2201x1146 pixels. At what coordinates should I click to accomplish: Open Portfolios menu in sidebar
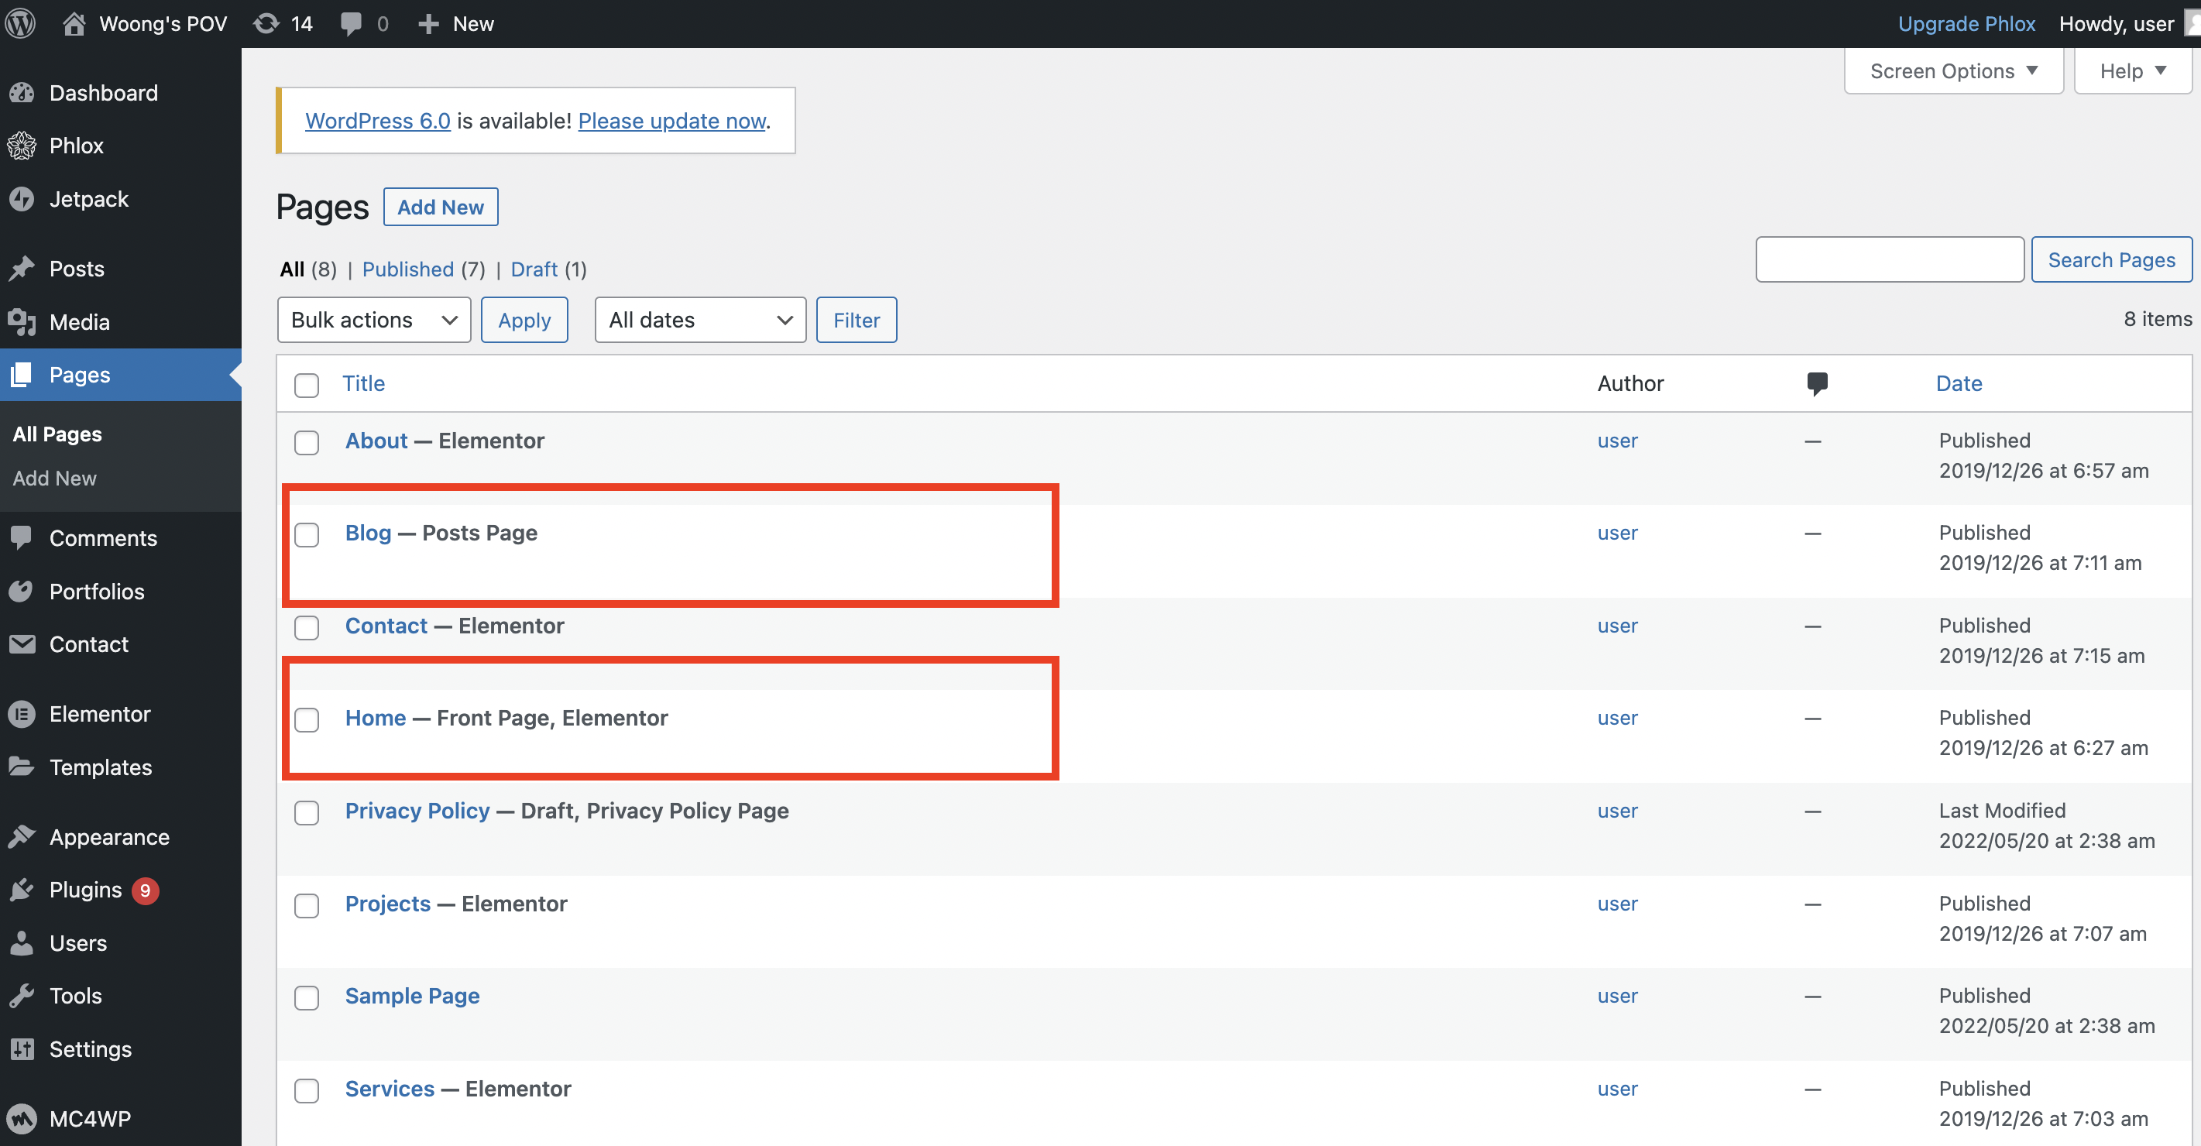point(97,591)
